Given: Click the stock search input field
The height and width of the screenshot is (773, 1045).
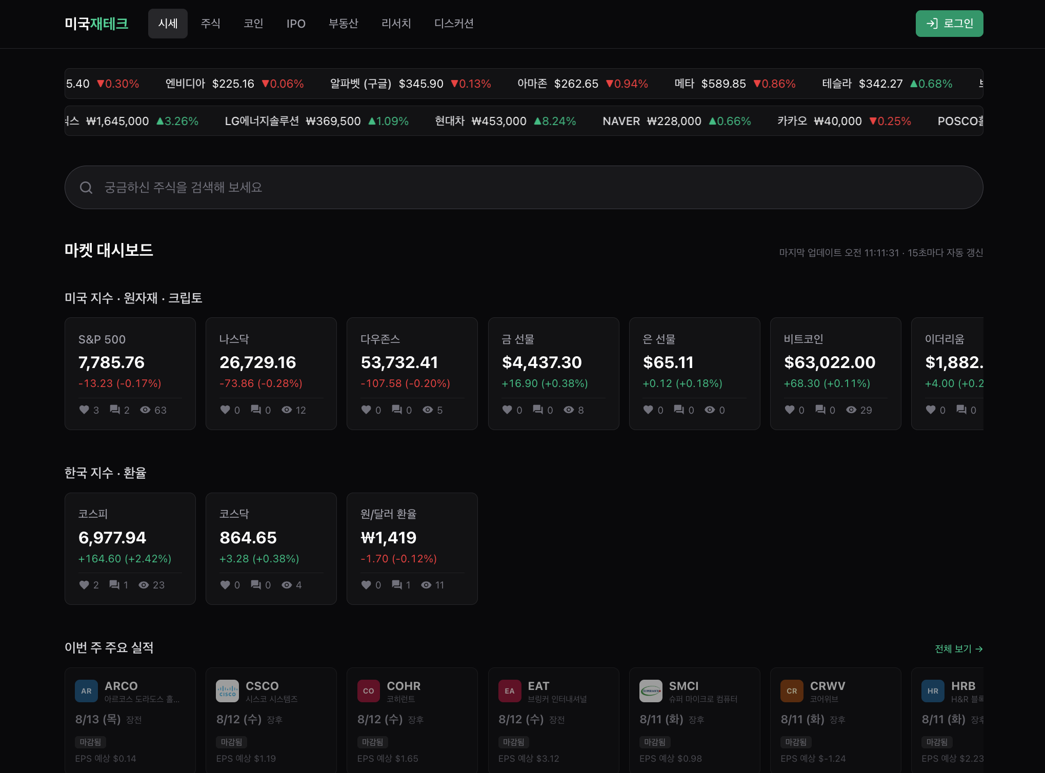Looking at the screenshot, I should pos(524,187).
